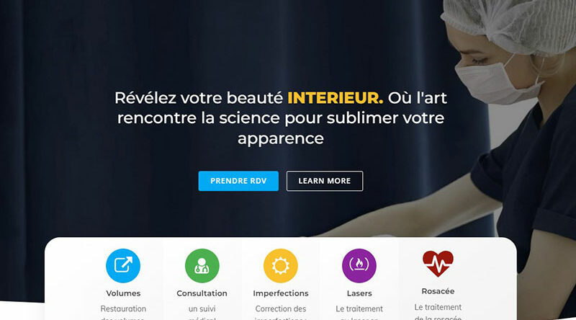
Task: Click the yellow INTERIEUR highlighted word
Action: click(x=335, y=98)
